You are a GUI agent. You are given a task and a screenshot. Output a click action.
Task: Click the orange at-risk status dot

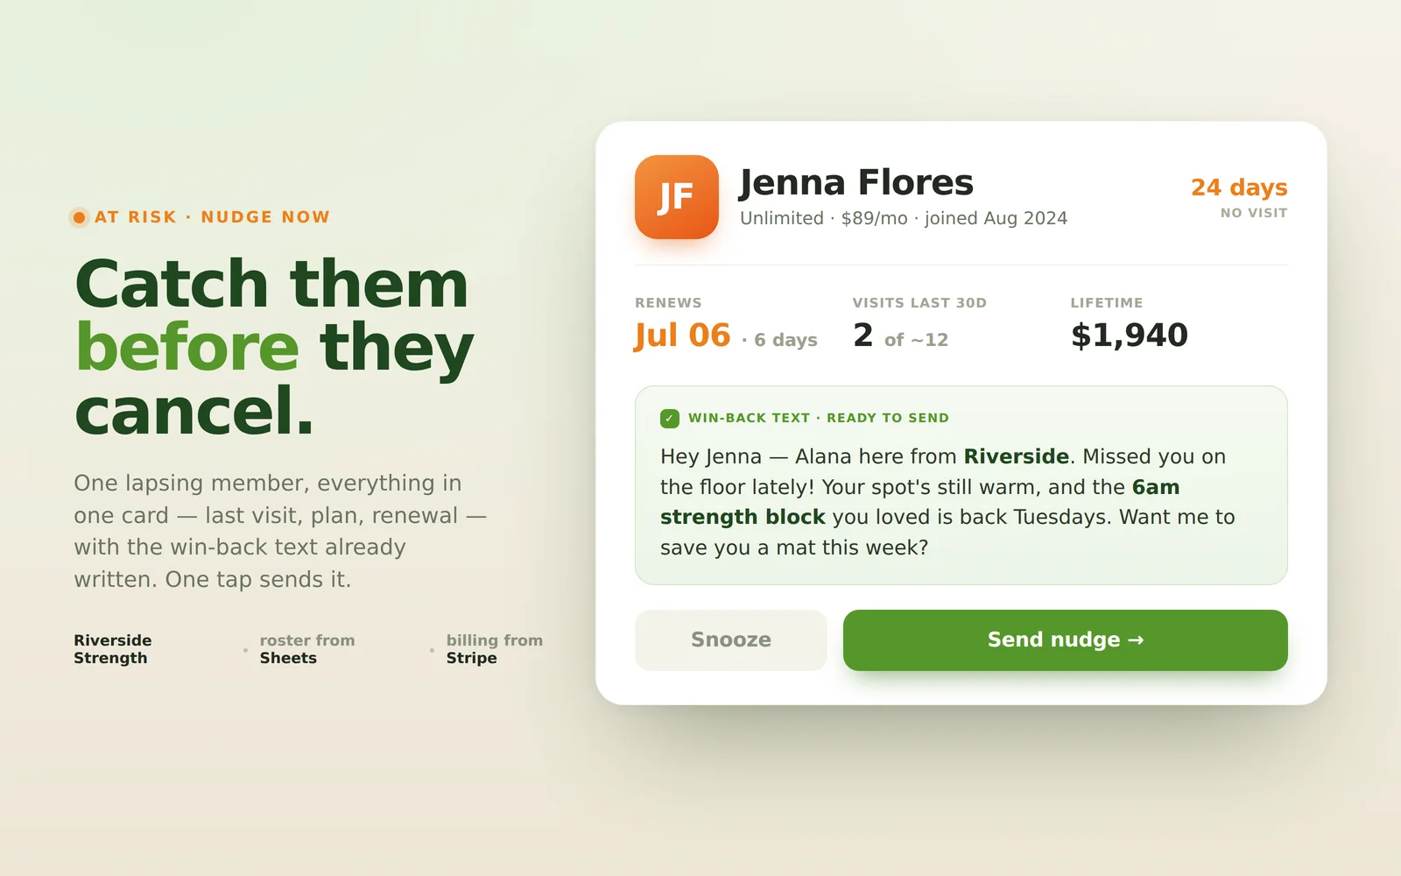(x=79, y=217)
